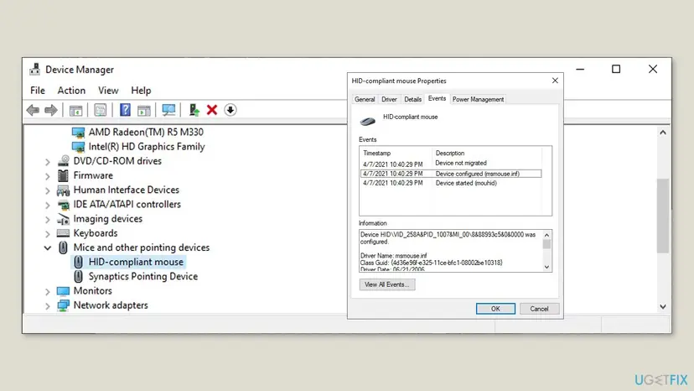The height and width of the screenshot is (391, 694).
Task: Select the Device configured (msmouse.inf) event
Action: click(x=451, y=174)
